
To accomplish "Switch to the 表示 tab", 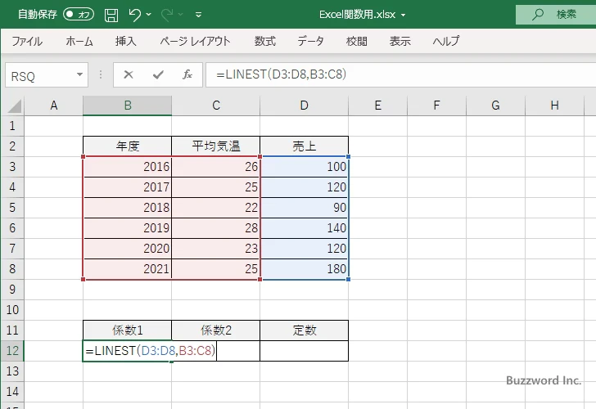I will [400, 41].
